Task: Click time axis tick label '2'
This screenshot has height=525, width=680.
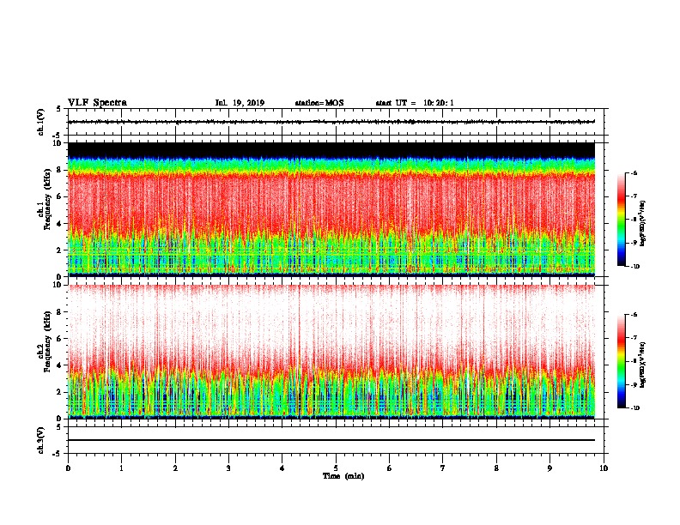Action: (175, 468)
